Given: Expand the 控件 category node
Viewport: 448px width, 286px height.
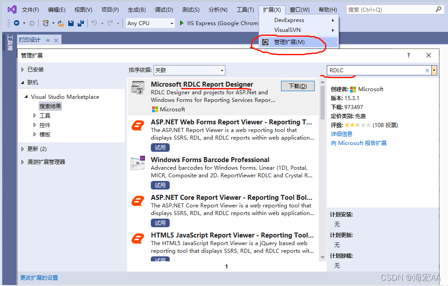Looking at the screenshot, I should point(35,125).
